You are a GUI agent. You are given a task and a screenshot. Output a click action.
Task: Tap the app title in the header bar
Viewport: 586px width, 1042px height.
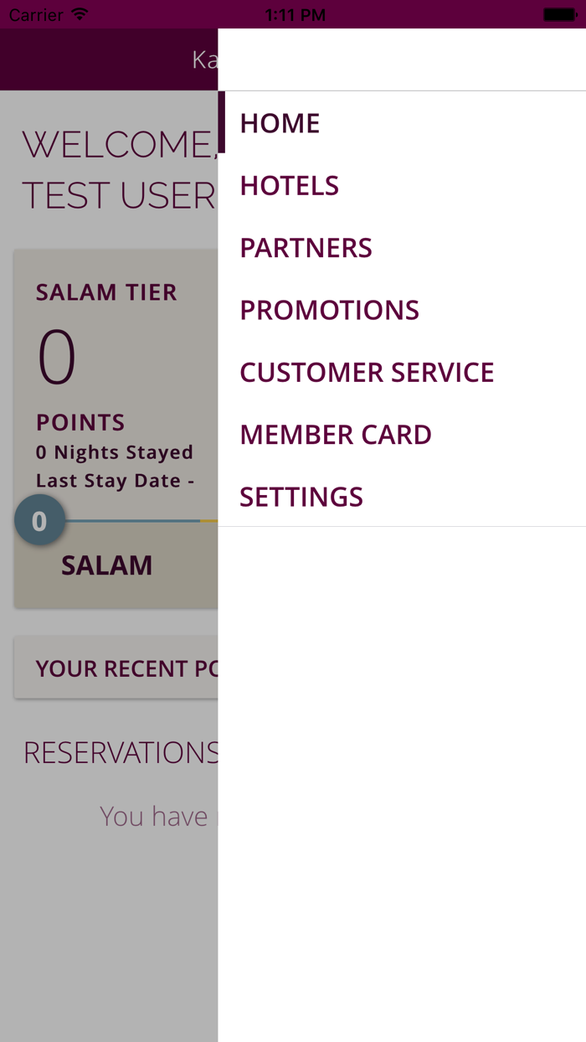point(201,59)
